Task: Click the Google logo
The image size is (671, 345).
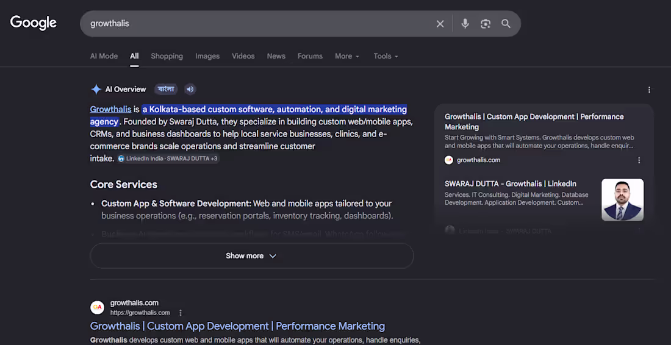Action: click(x=34, y=23)
